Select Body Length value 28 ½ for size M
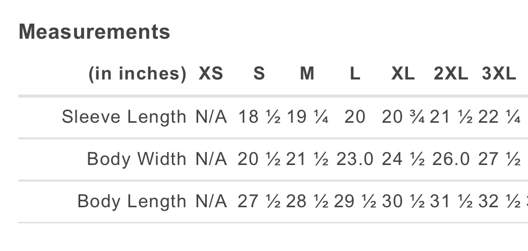This screenshot has width=528, height=251. coord(307,202)
